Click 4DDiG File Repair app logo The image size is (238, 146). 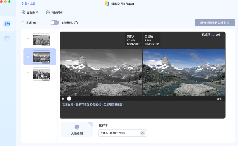[x=107, y=3]
